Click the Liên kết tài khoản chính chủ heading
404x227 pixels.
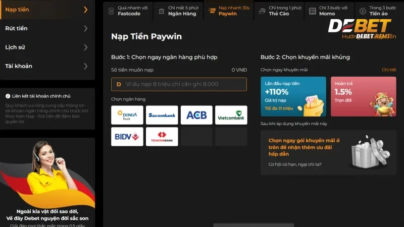point(41,96)
